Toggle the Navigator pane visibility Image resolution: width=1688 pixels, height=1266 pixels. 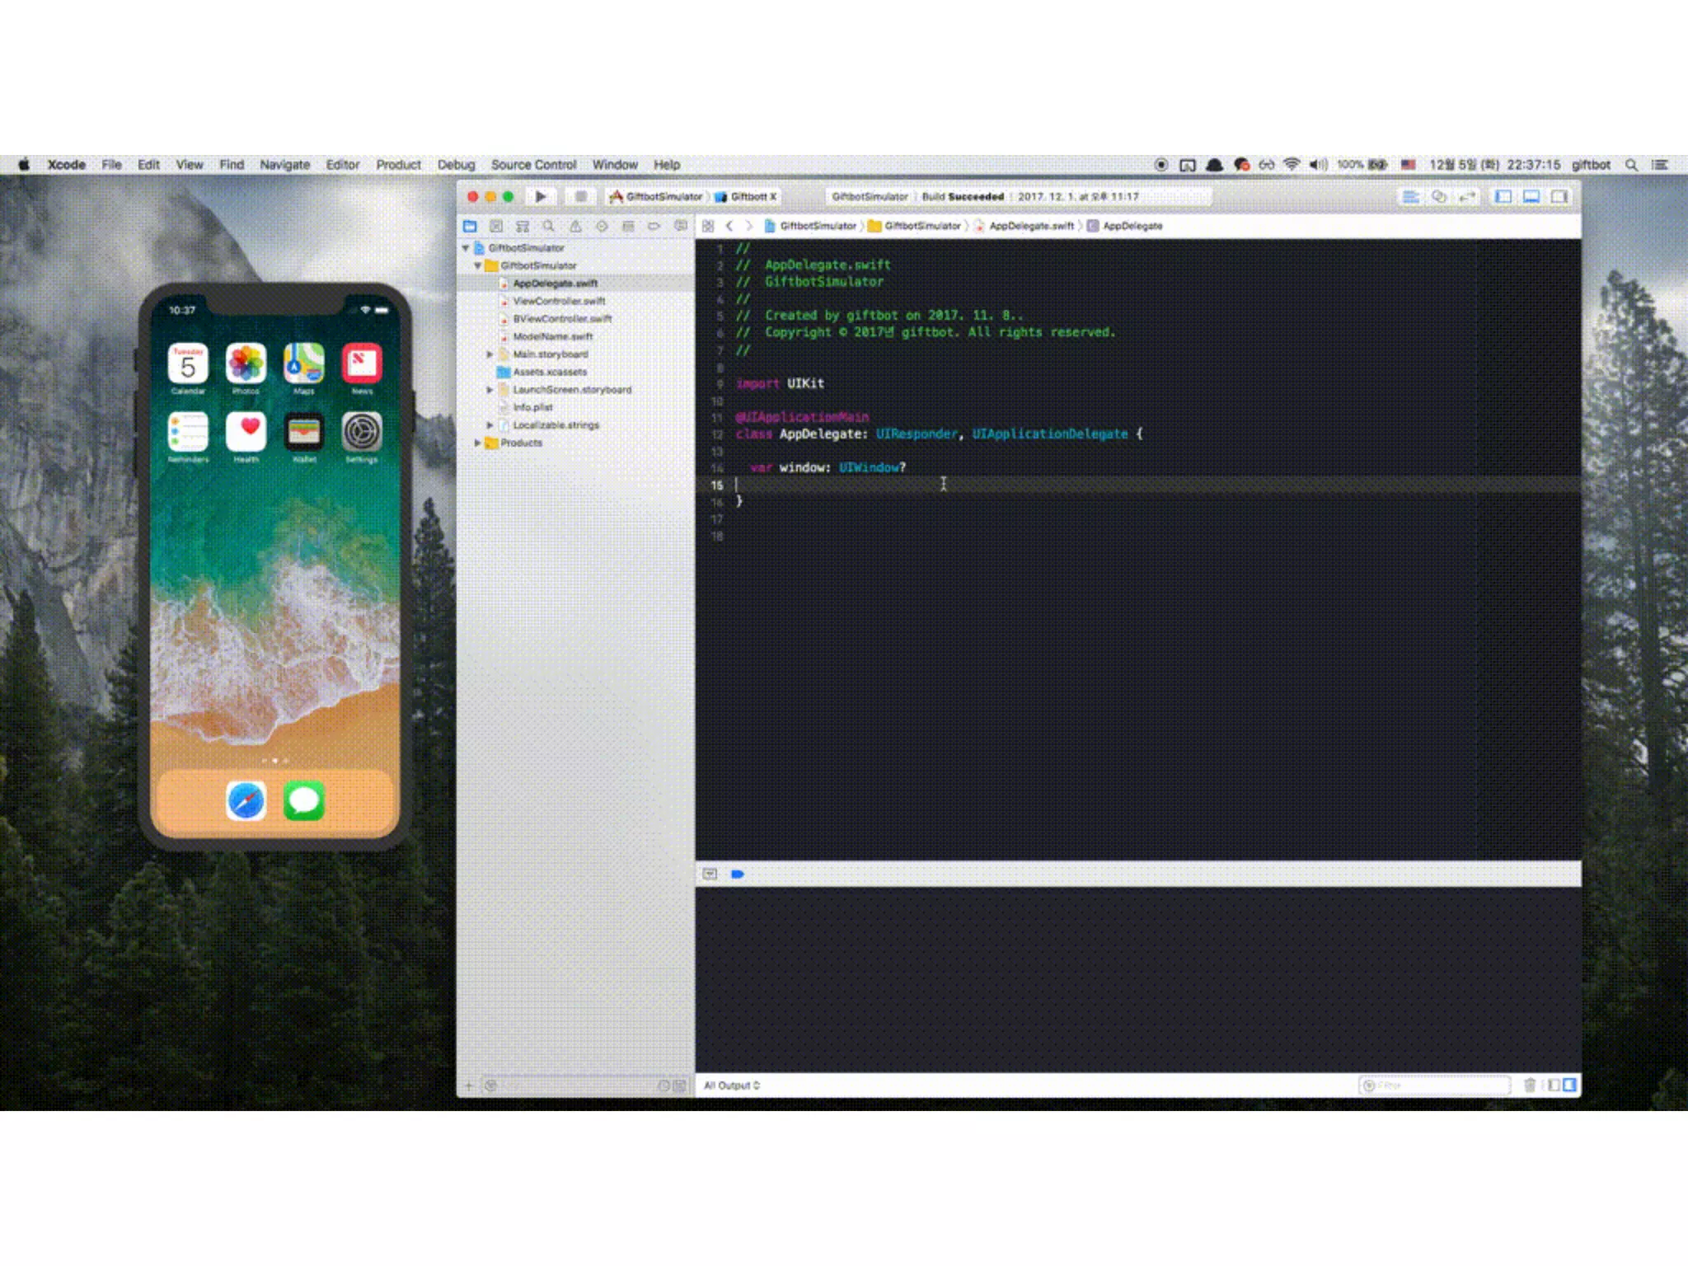click(x=1503, y=197)
